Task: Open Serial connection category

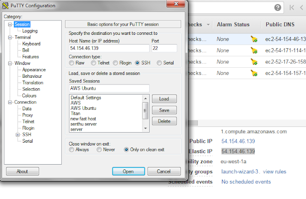Action: pos(28,141)
